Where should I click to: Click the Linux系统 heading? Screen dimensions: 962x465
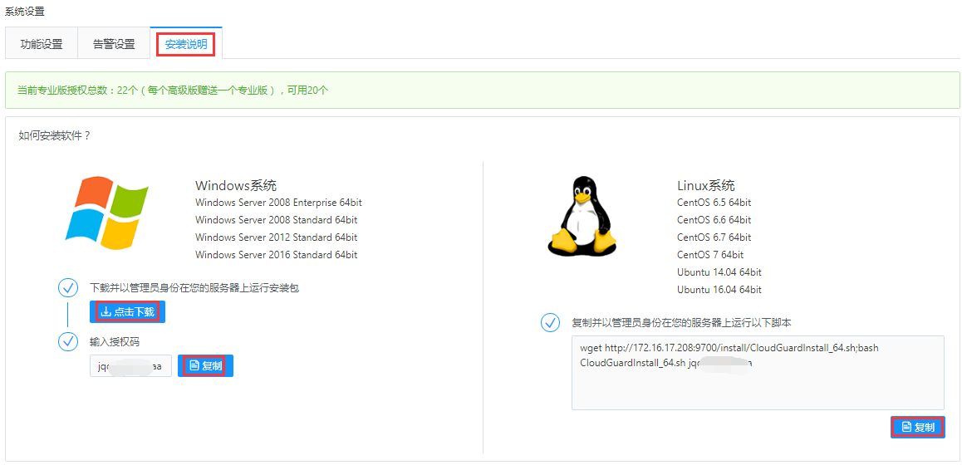[706, 185]
